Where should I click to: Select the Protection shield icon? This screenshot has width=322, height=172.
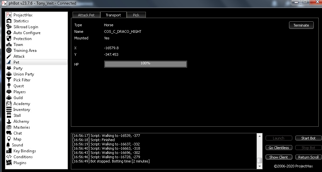9,39
